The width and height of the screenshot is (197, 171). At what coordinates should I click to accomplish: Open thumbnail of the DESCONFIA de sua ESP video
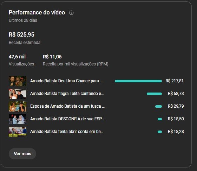pyautogui.click(x=18, y=119)
